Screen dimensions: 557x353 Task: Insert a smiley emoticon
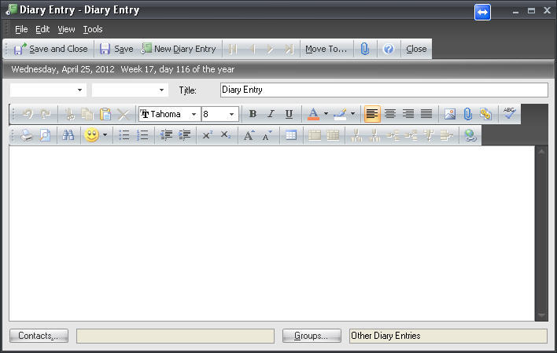91,135
